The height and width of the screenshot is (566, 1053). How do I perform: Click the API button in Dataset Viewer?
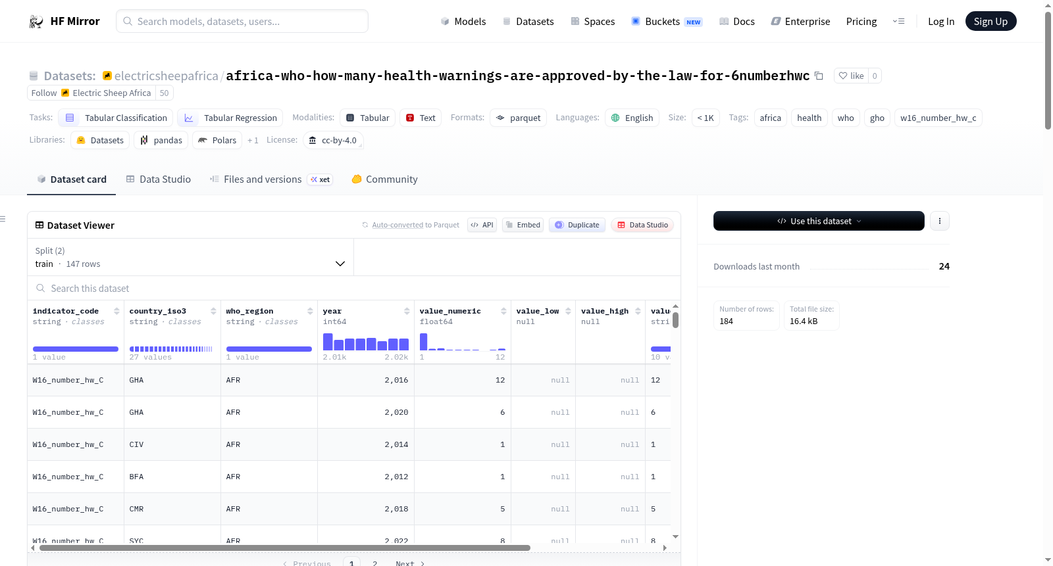pos(482,225)
